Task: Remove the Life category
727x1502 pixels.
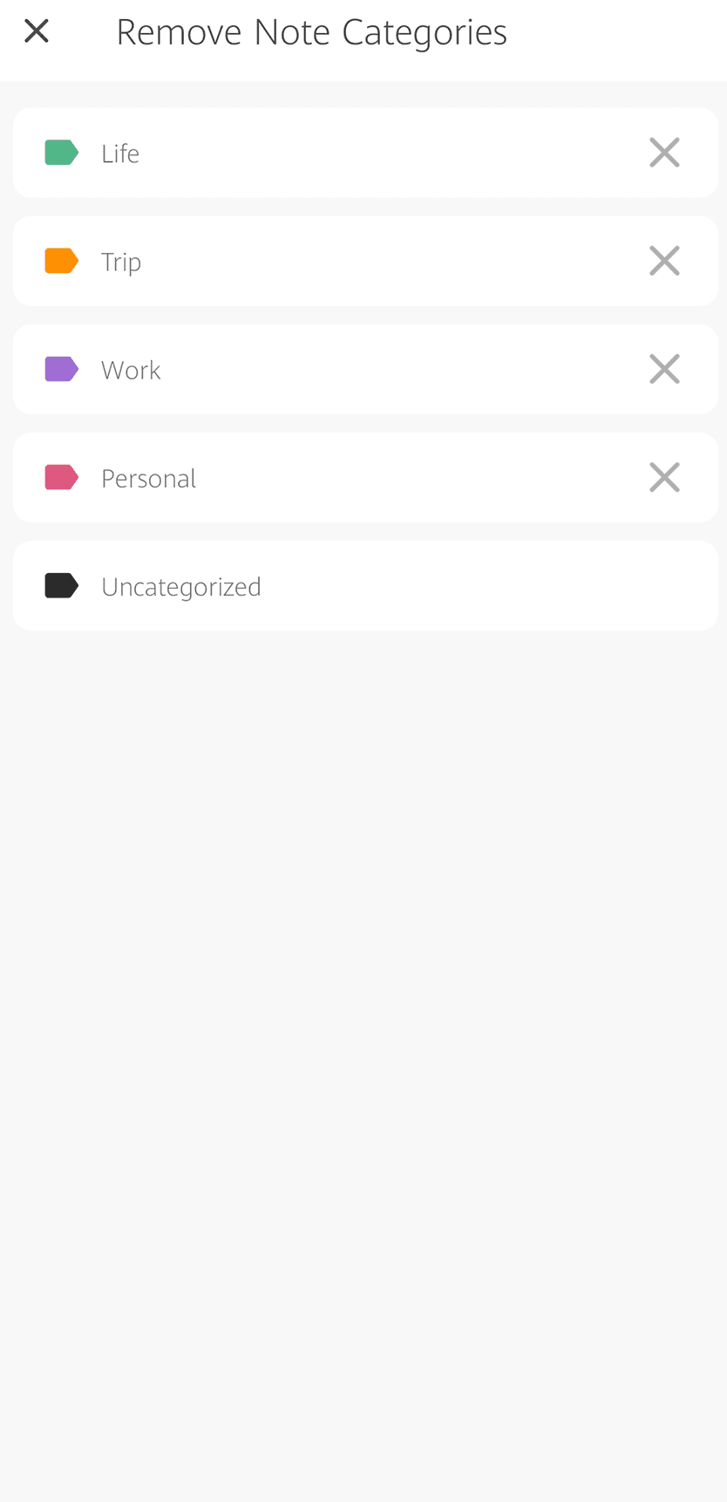Action: pos(664,153)
